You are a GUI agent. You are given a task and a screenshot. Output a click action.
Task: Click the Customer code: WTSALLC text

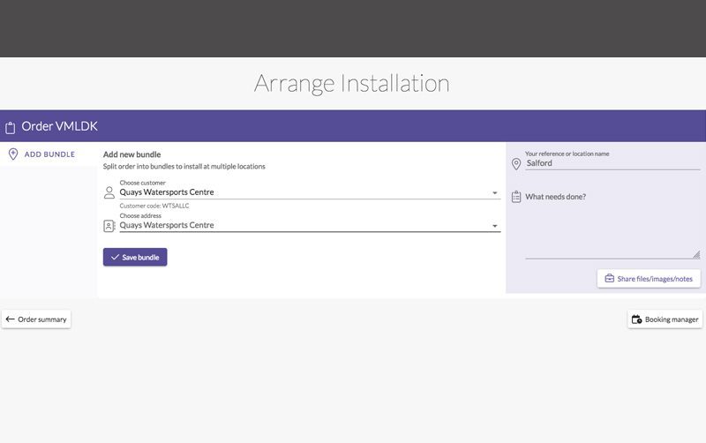click(154, 206)
